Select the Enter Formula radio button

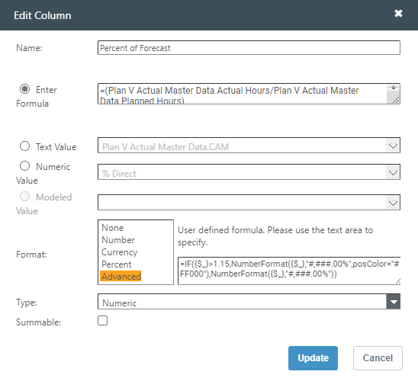(25, 89)
